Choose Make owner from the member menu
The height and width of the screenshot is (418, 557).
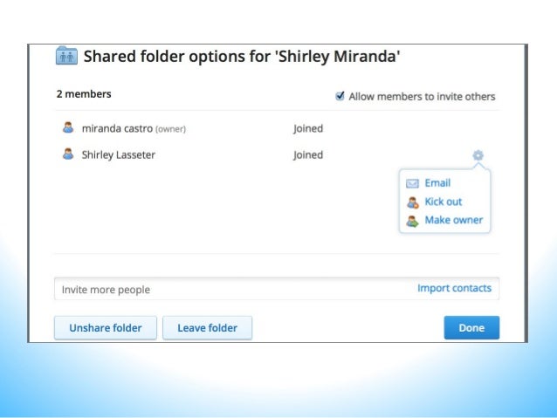tap(454, 220)
